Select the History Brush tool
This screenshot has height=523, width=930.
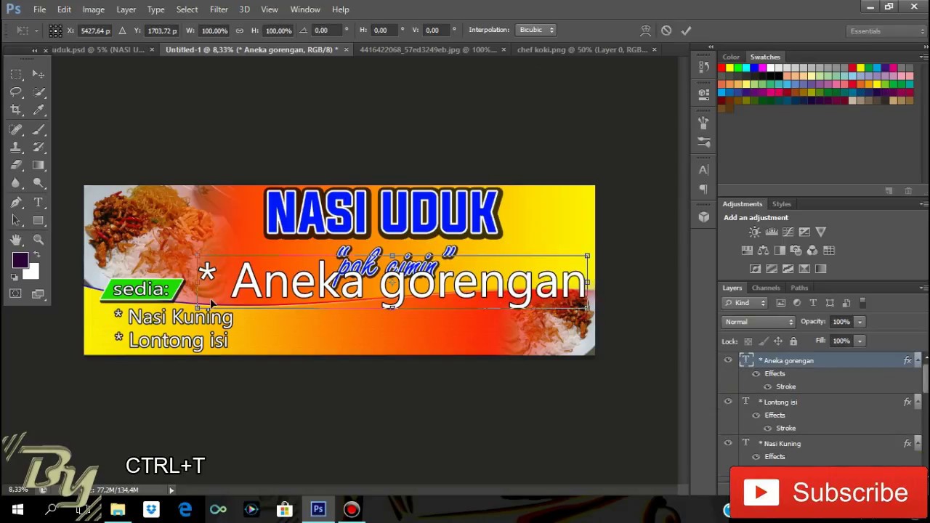click(39, 147)
